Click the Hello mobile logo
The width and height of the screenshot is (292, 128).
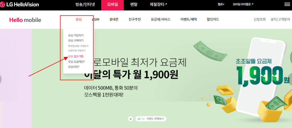coord(25,20)
